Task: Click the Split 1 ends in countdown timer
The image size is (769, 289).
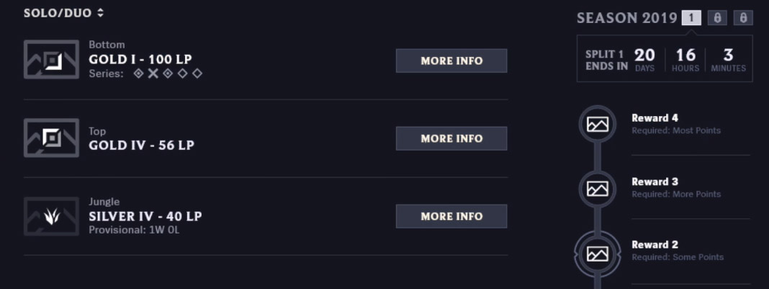Action: [x=665, y=59]
